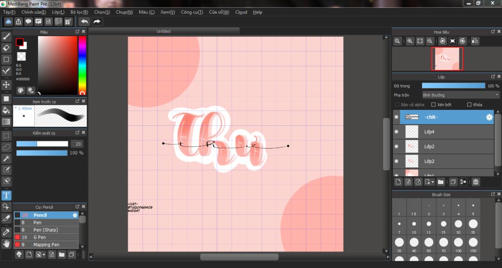
Task: Select the Gradient tool
Action: click(x=6, y=122)
